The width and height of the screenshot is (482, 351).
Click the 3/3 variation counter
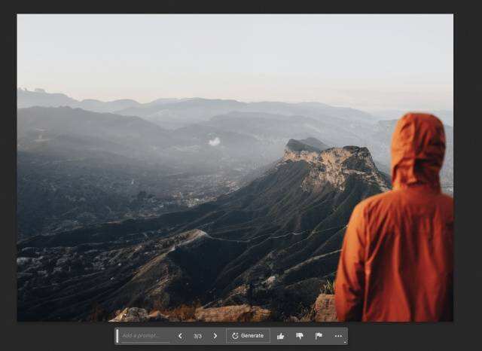pos(197,336)
